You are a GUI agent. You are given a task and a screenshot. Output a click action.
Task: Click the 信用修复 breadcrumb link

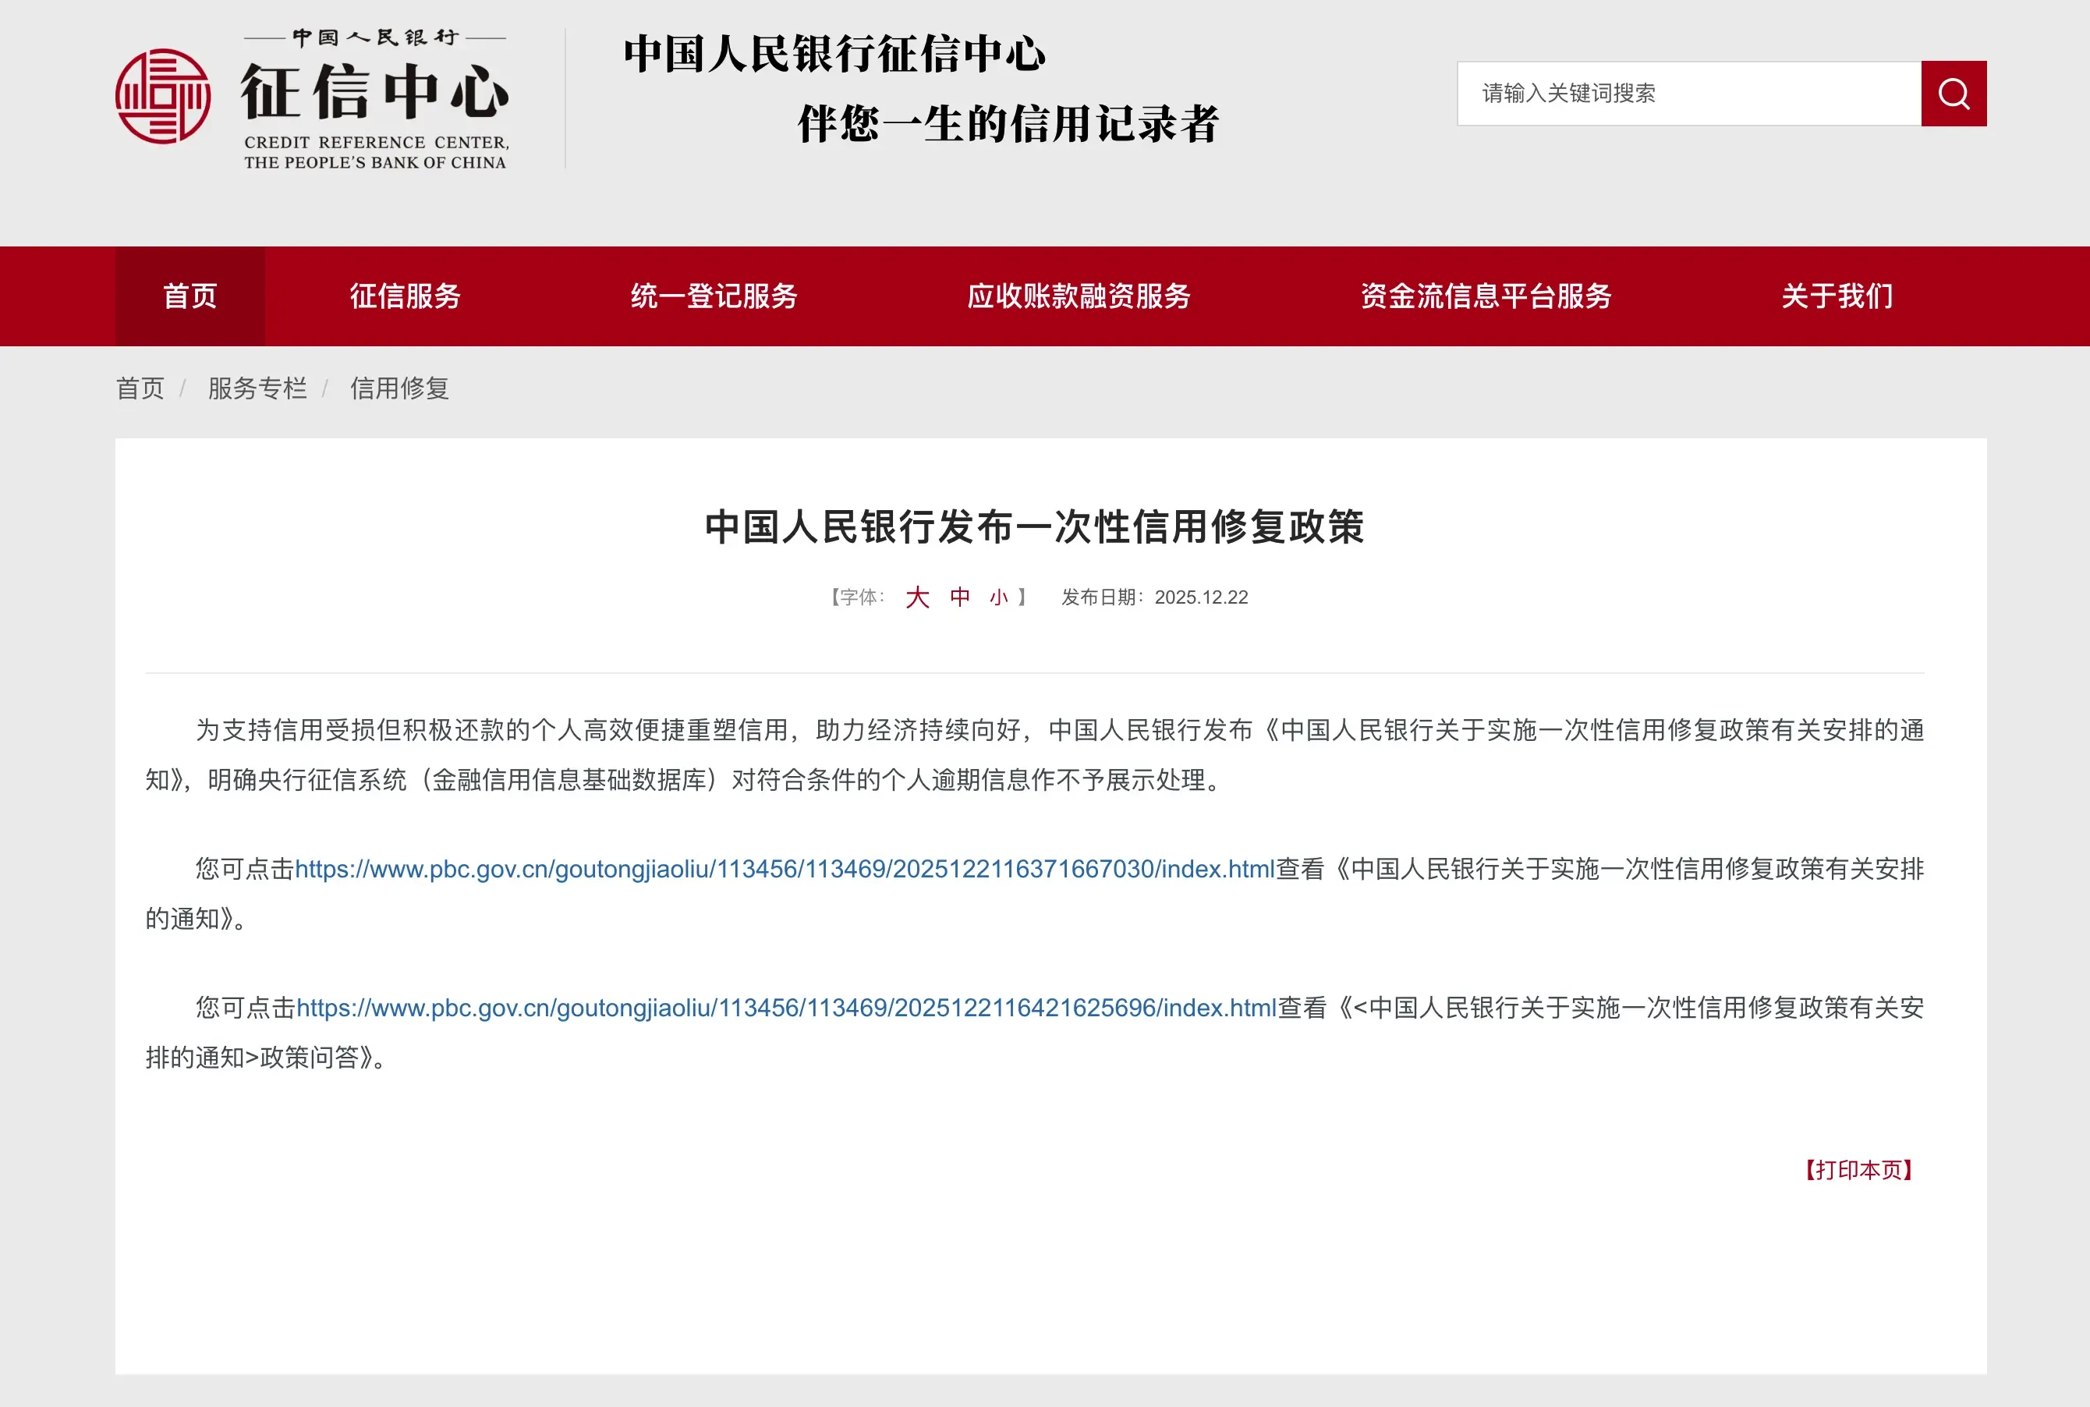399,388
